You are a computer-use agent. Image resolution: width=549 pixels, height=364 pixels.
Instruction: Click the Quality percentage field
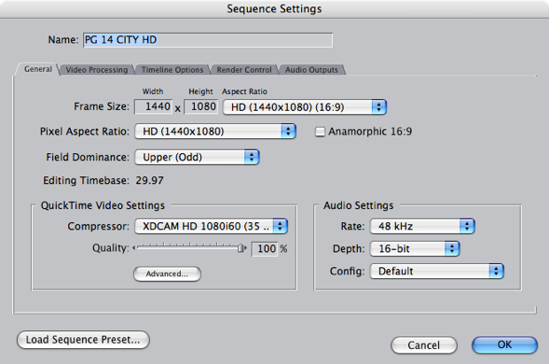click(x=265, y=249)
